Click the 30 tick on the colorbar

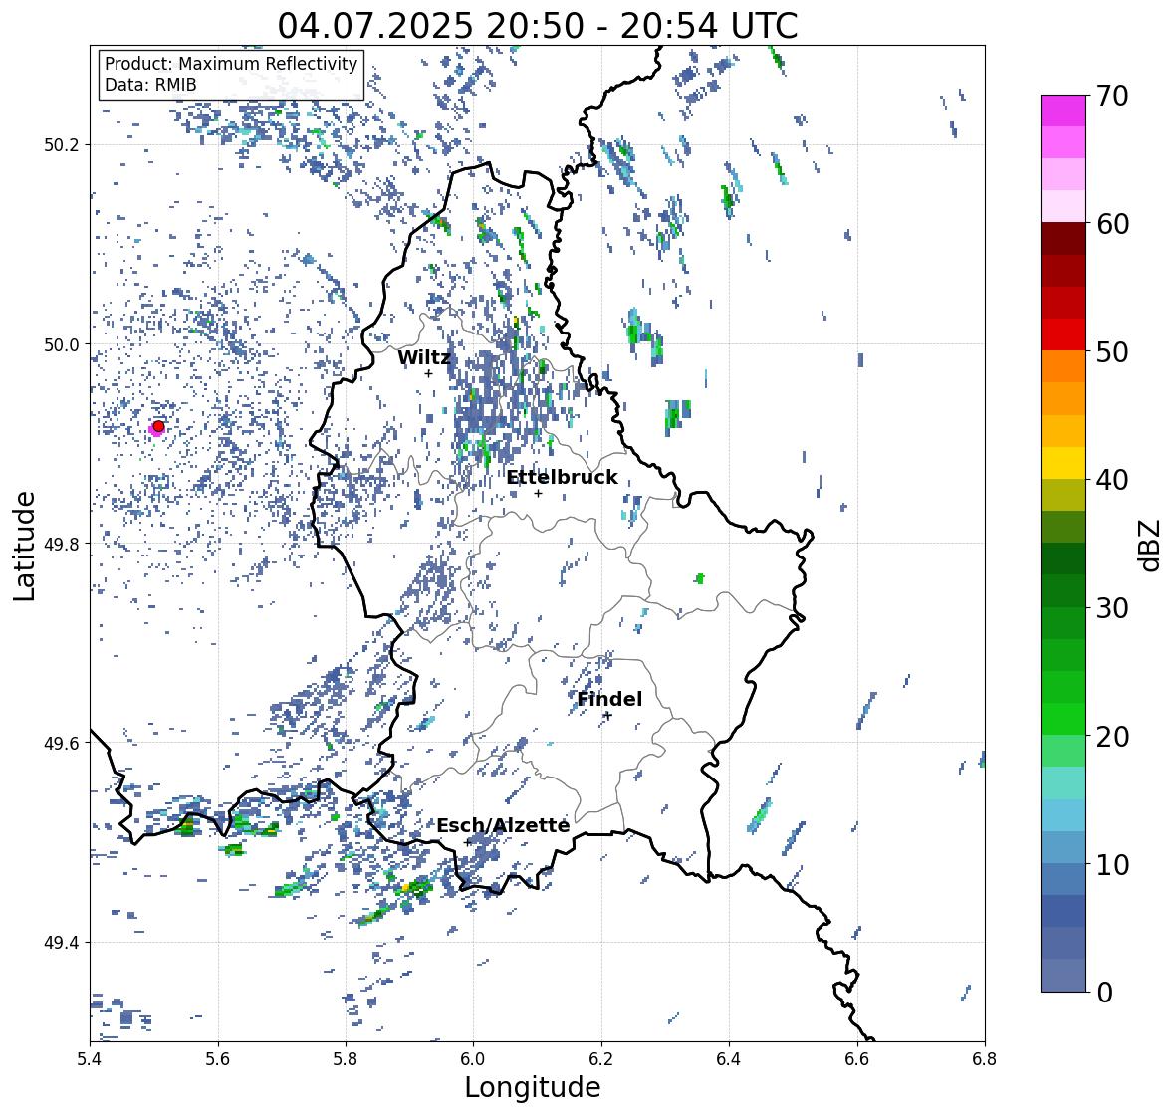tap(1112, 608)
